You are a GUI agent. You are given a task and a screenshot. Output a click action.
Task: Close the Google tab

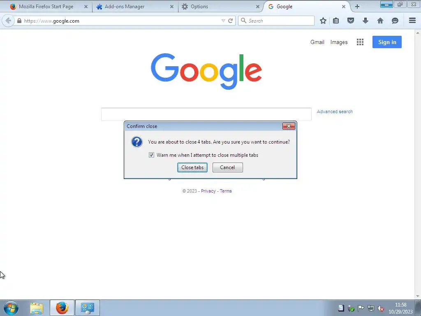click(x=344, y=7)
